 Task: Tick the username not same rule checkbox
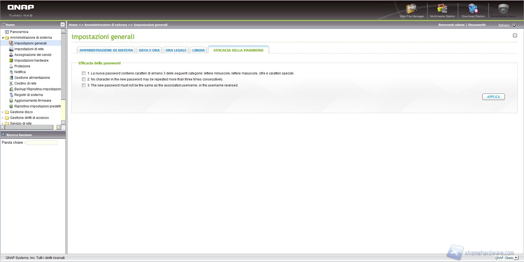[84, 85]
